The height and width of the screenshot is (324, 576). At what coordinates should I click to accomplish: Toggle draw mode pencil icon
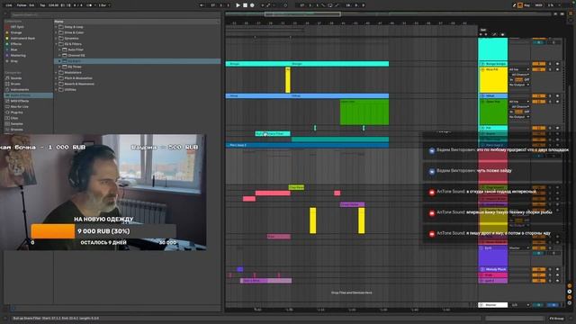514,5
